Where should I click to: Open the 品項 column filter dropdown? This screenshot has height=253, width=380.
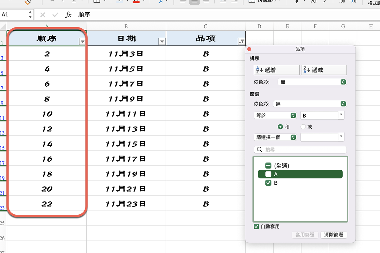click(x=242, y=41)
